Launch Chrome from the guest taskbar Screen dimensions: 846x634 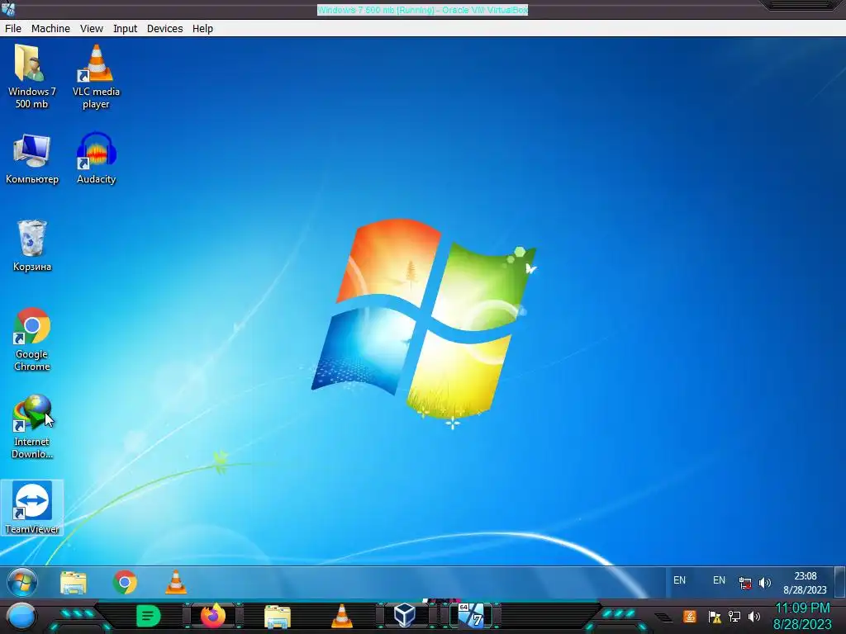pyautogui.click(x=125, y=582)
